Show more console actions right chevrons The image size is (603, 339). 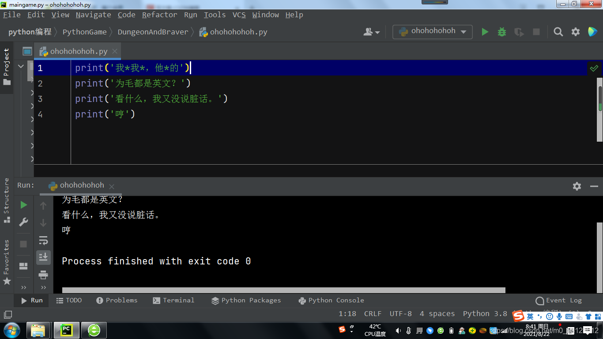pyautogui.click(x=43, y=287)
